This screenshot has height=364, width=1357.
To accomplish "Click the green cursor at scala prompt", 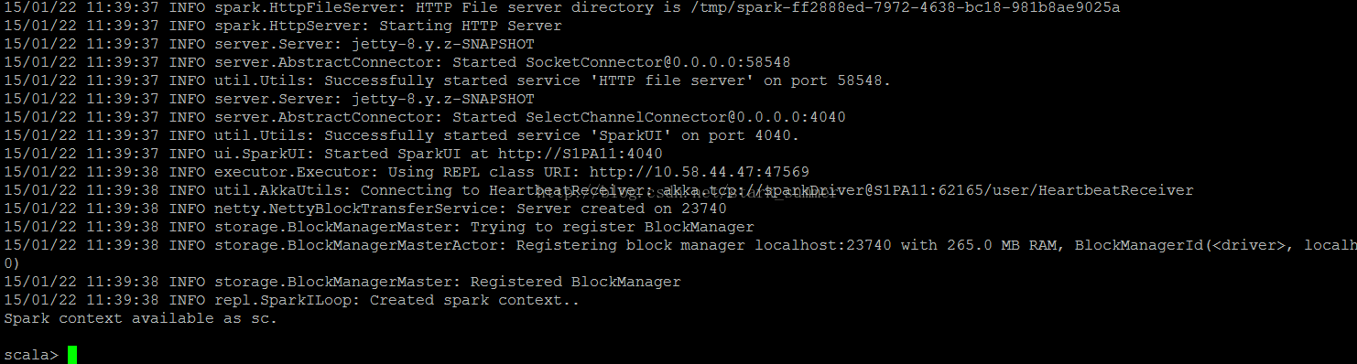I will click(72, 355).
